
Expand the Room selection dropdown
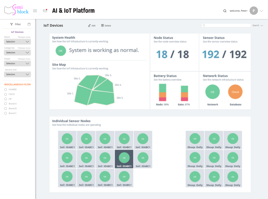tap(18, 42)
